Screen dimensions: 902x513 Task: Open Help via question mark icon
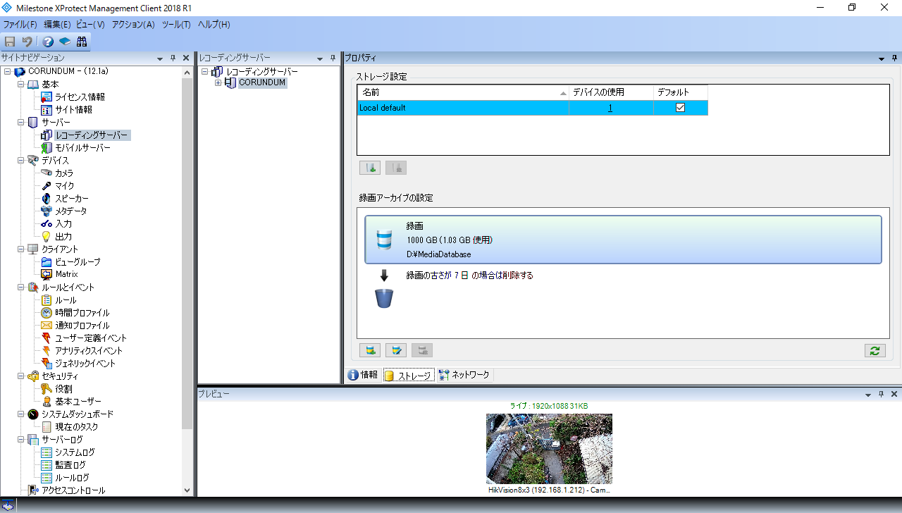48,42
